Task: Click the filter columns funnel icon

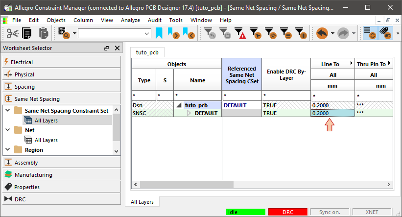Action: [301, 33]
